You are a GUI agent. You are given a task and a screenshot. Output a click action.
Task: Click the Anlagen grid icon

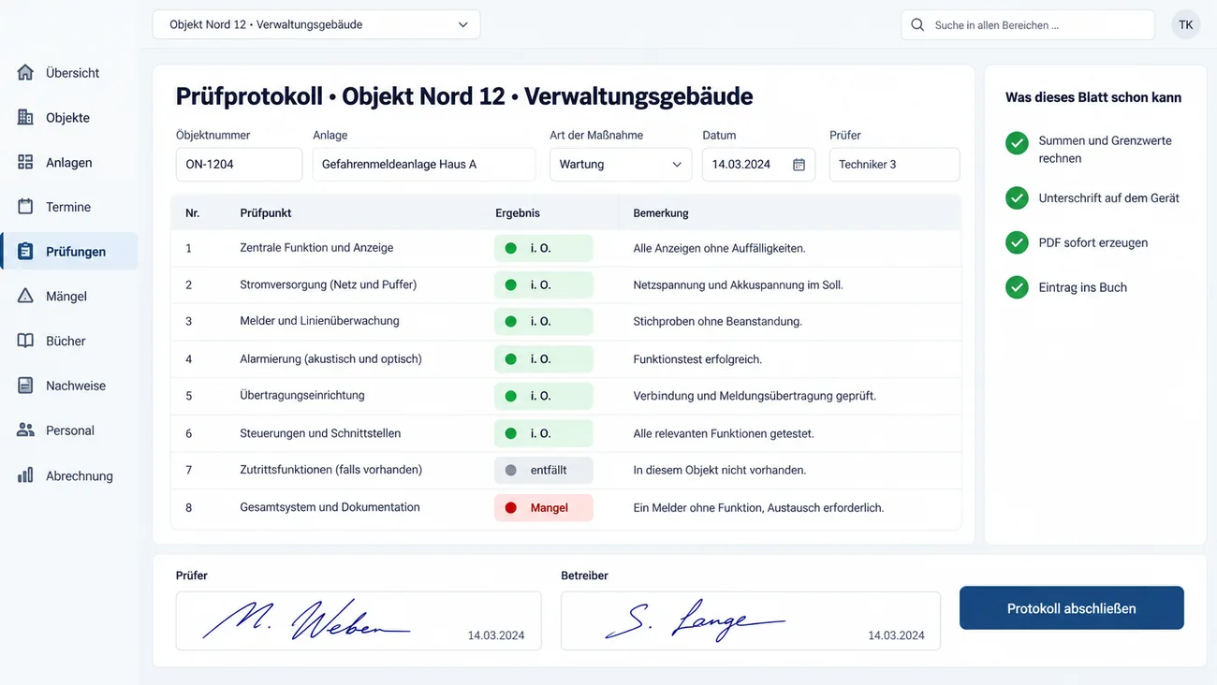pos(25,162)
